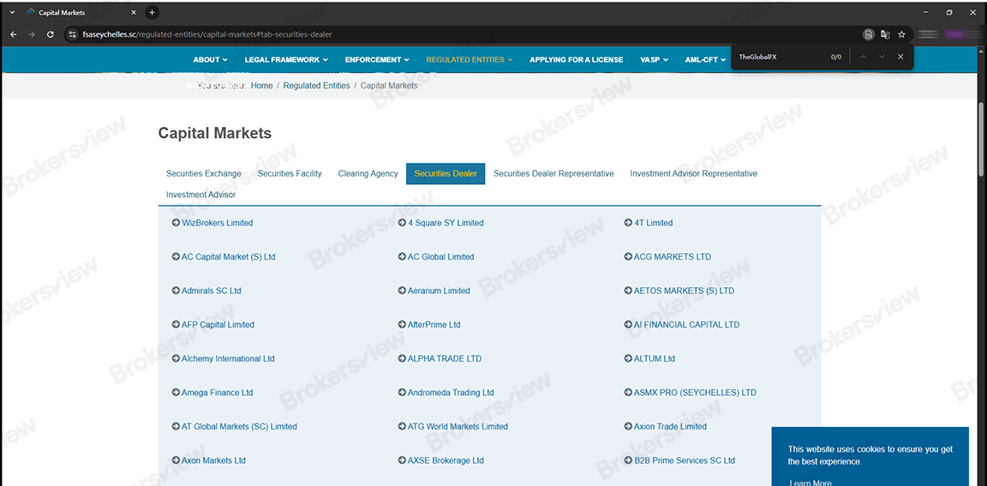This screenshot has width=987, height=486.
Task: Expand the AML-CFT menu
Action: point(706,60)
